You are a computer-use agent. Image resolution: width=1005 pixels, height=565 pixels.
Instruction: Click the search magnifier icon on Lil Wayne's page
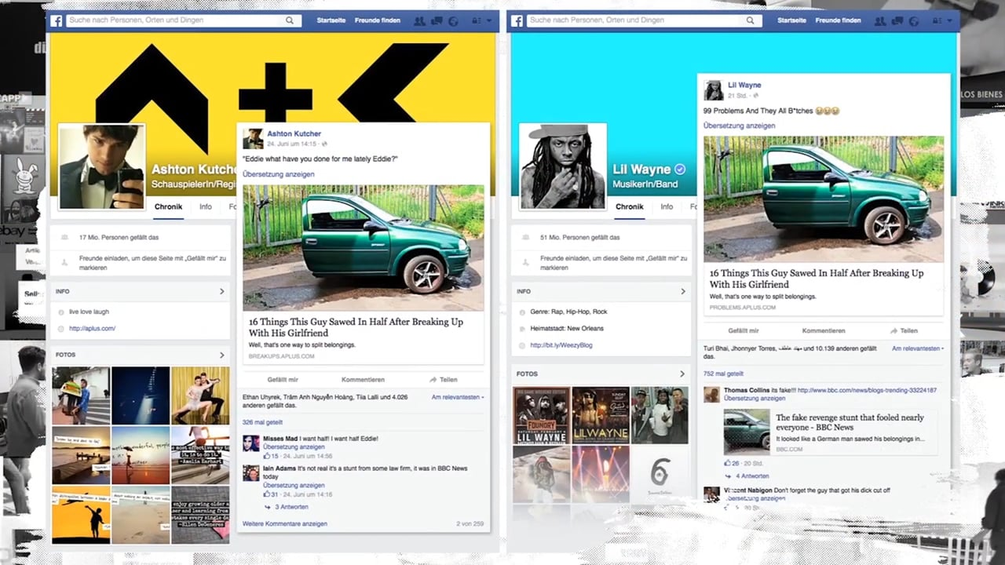click(x=750, y=20)
